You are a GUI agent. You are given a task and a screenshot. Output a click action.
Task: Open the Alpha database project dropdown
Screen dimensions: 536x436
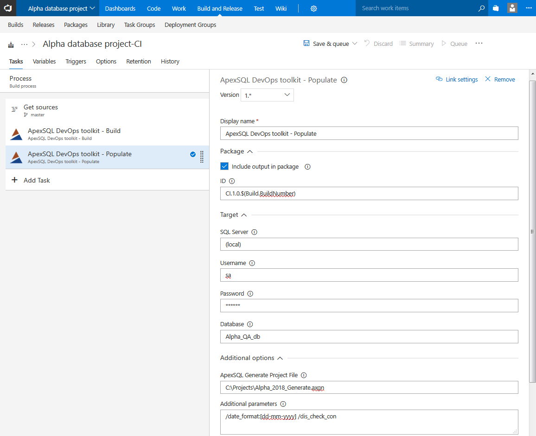62,8
